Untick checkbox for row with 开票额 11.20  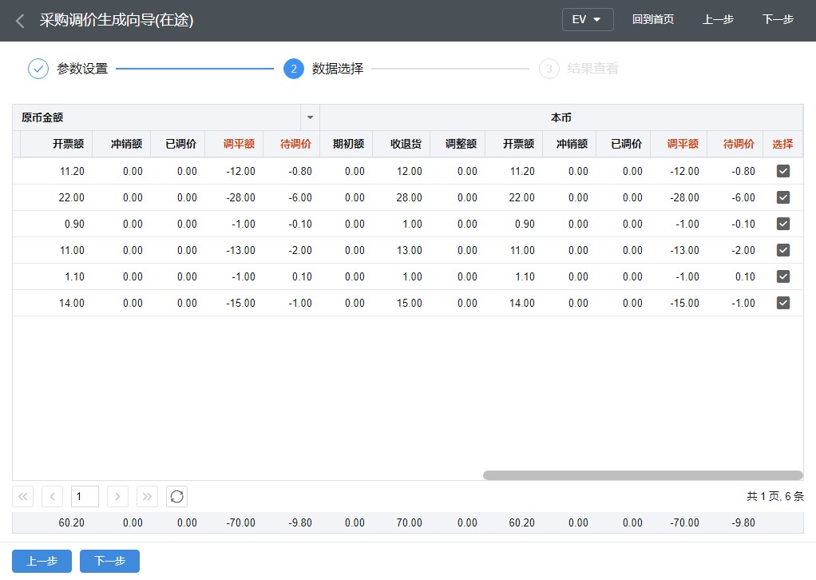click(x=782, y=171)
